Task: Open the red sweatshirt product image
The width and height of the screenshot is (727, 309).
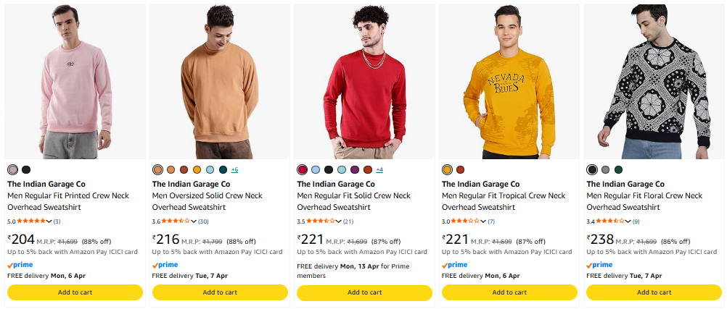Action: coord(364,81)
